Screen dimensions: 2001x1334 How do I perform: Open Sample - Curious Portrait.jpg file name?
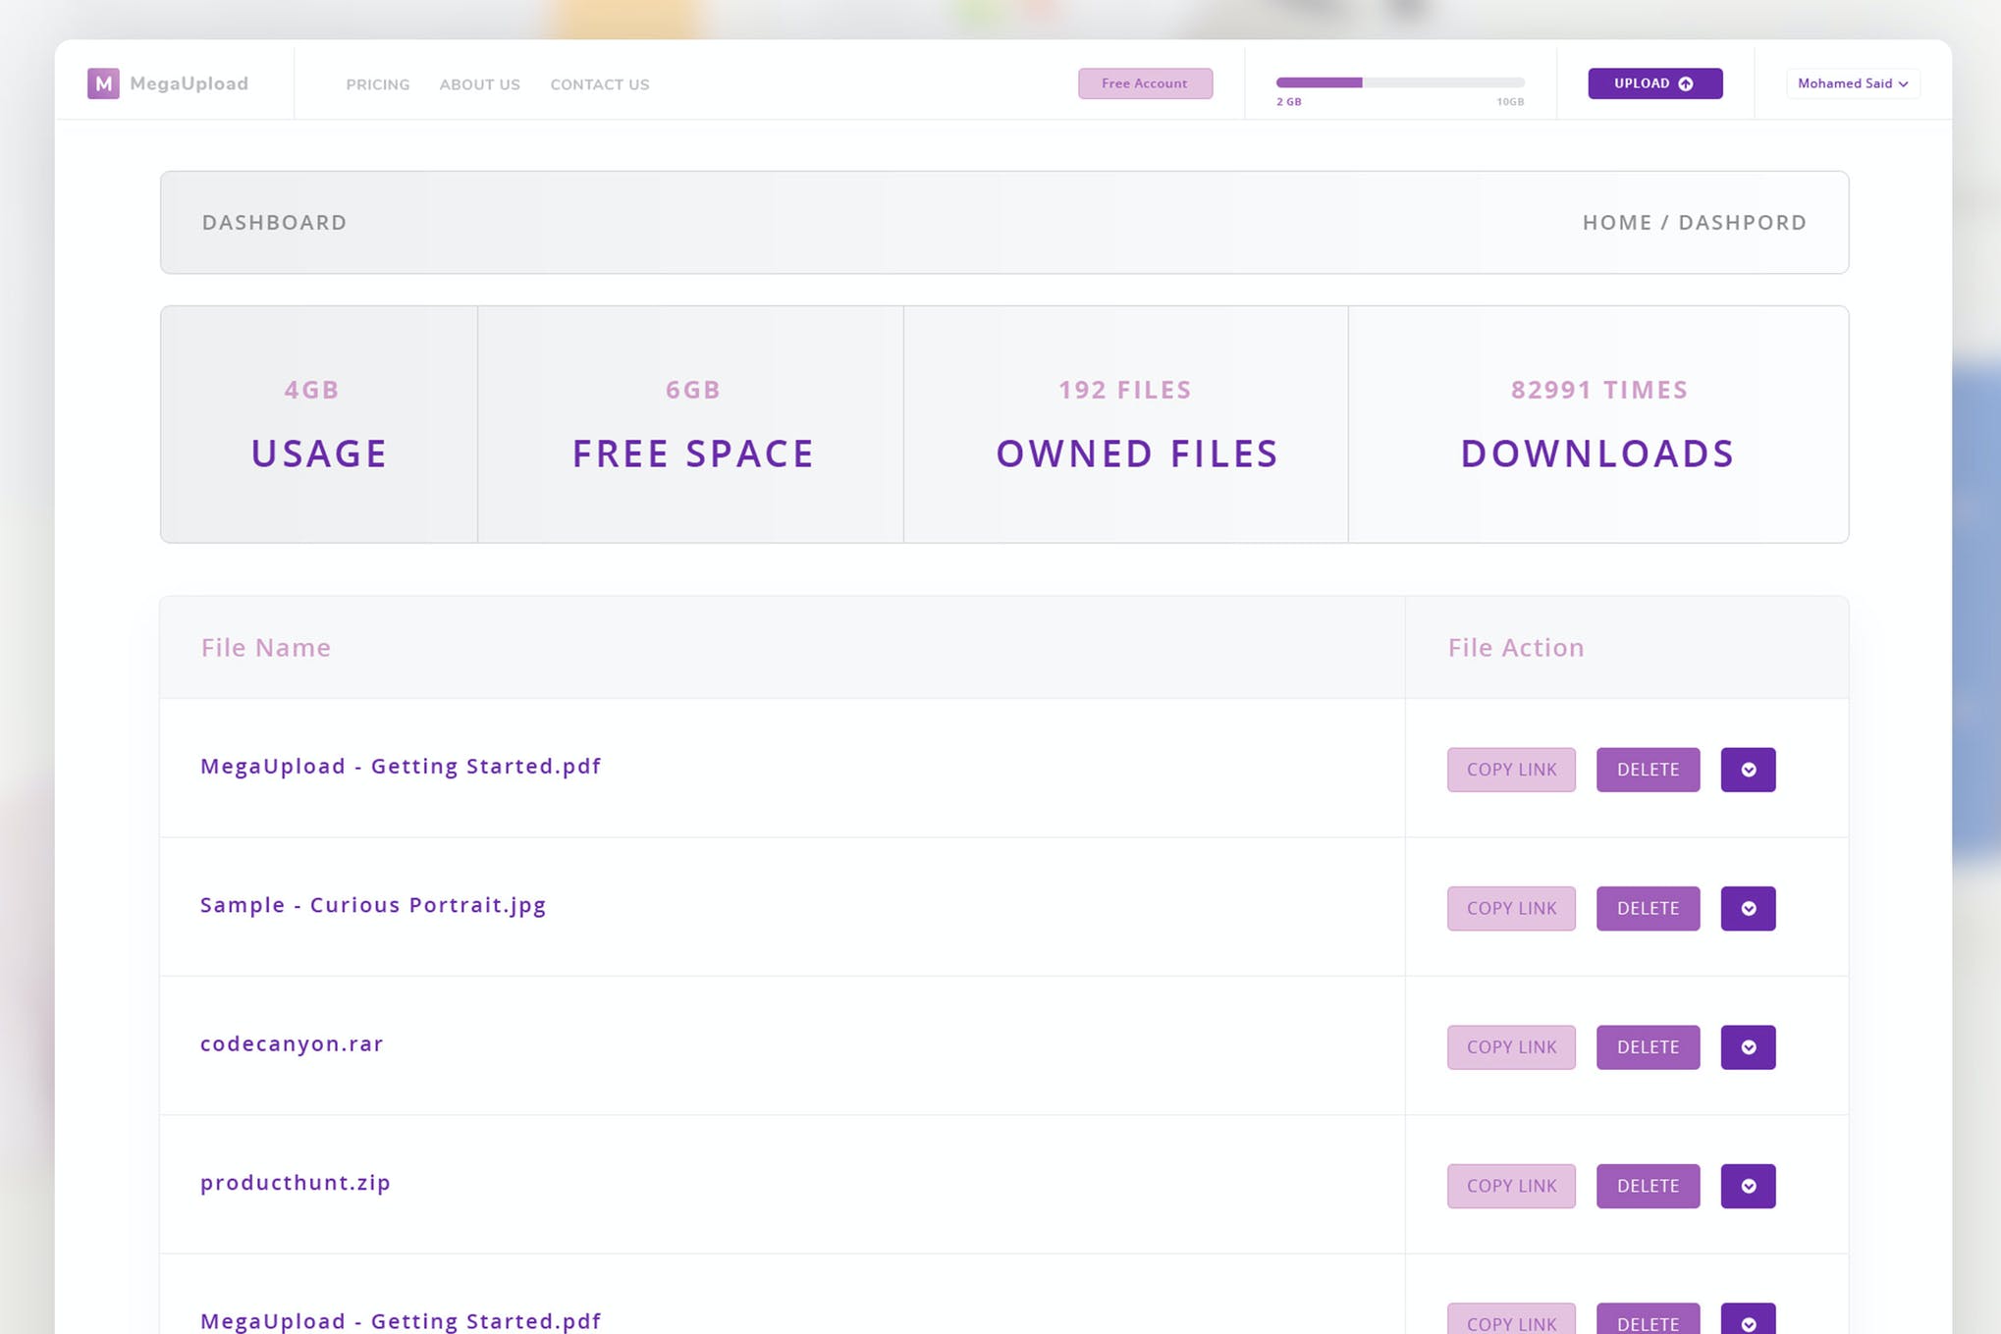(373, 905)
